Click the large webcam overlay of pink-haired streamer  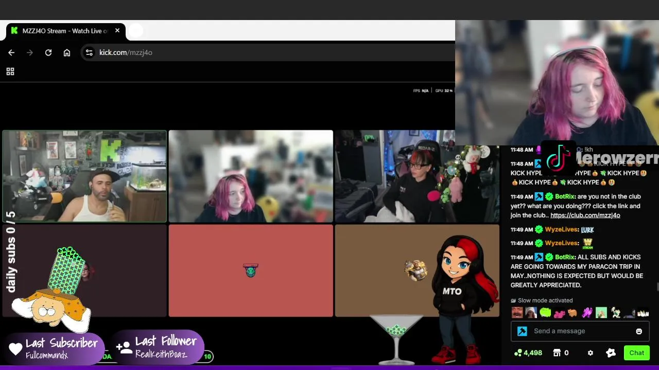[557, 83]
